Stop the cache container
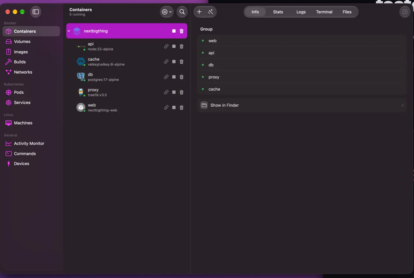Viewport: 414px width, 278px height. (x=174, y=62)
